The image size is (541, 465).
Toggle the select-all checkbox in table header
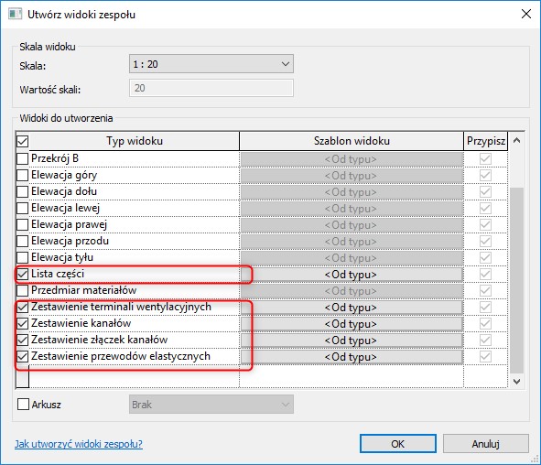[22, 142]
